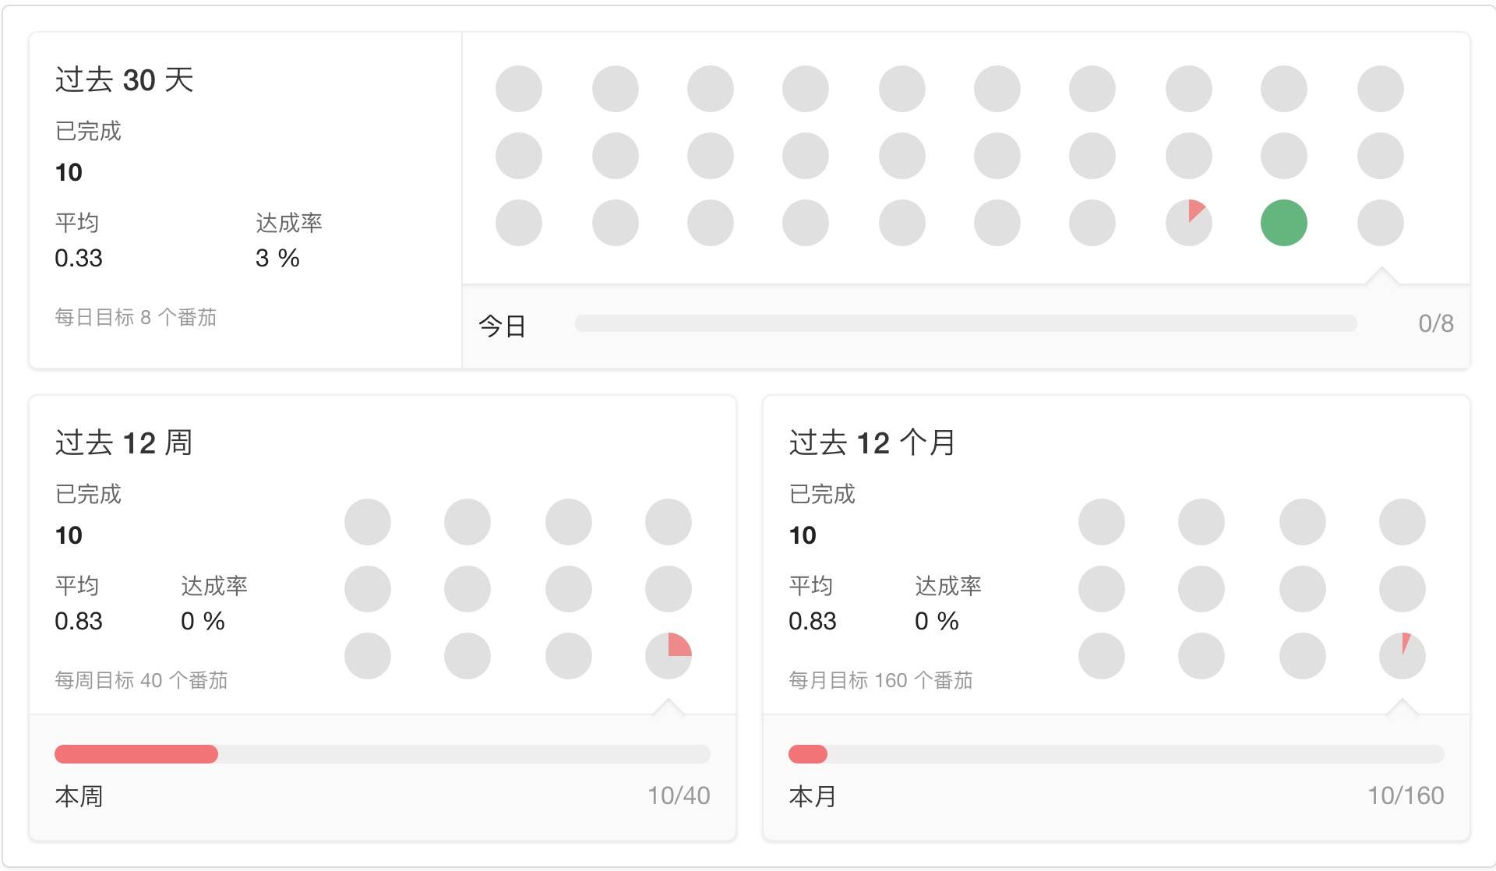Select the last day circle in bottom row
1496x871 pixels.
pos(1380,223)
